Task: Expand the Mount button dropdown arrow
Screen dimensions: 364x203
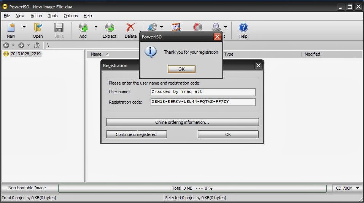Action: click(225, 27)
